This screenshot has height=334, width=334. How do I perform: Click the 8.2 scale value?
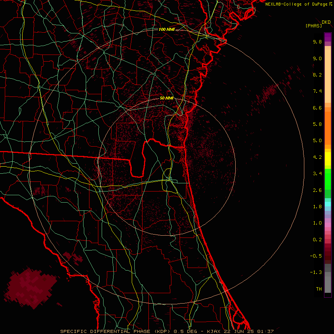tap(317, 75)
